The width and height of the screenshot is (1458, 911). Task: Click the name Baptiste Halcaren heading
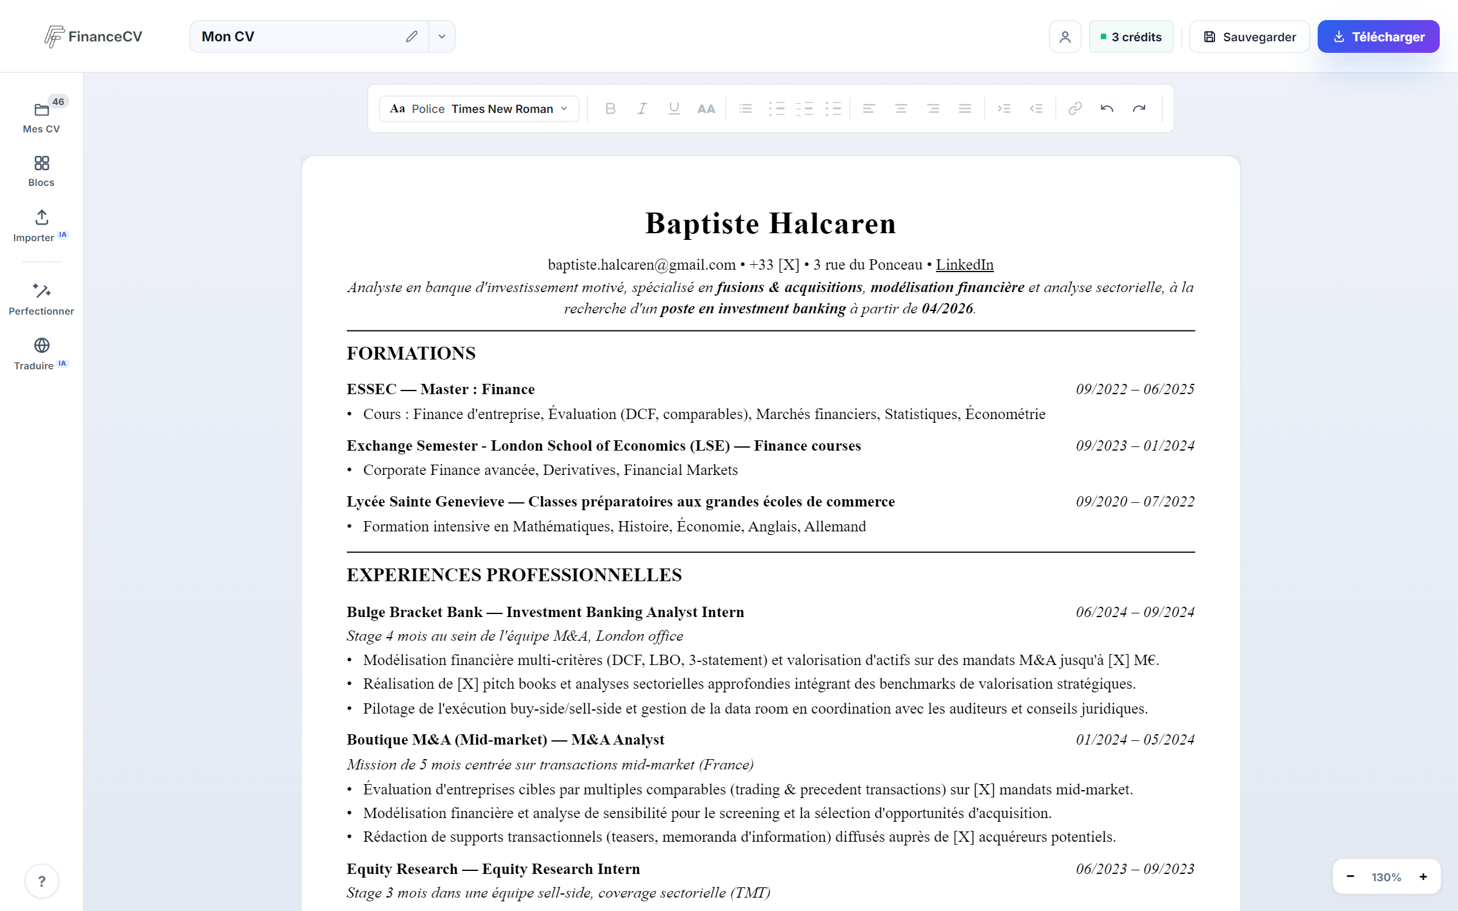(x=770, y=223)
